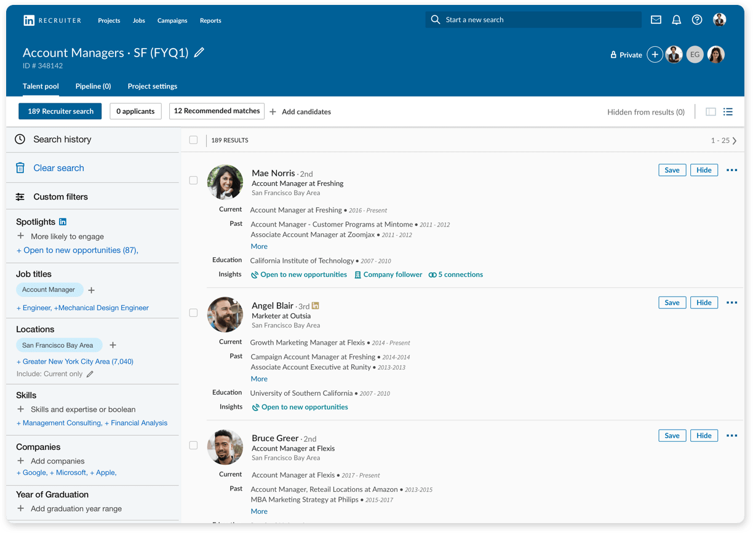Click the San Francisco Bay Area chip
The image size is (753, 533).
pos(58,345)
